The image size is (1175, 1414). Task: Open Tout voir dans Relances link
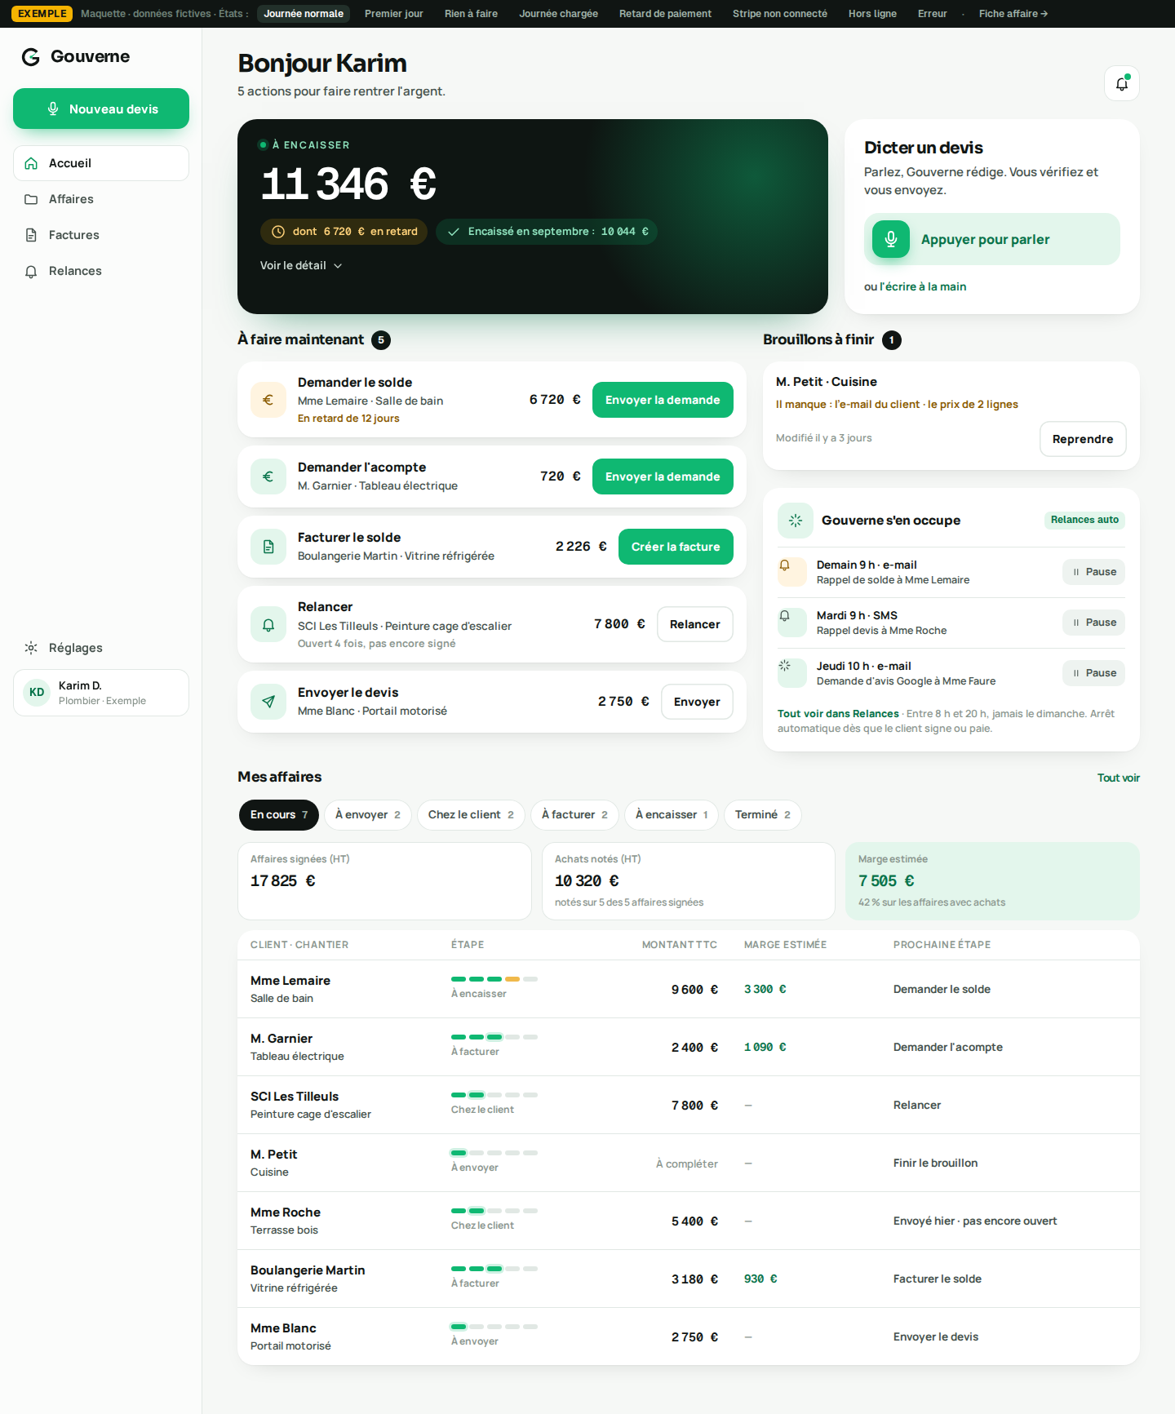click(838, 714)
